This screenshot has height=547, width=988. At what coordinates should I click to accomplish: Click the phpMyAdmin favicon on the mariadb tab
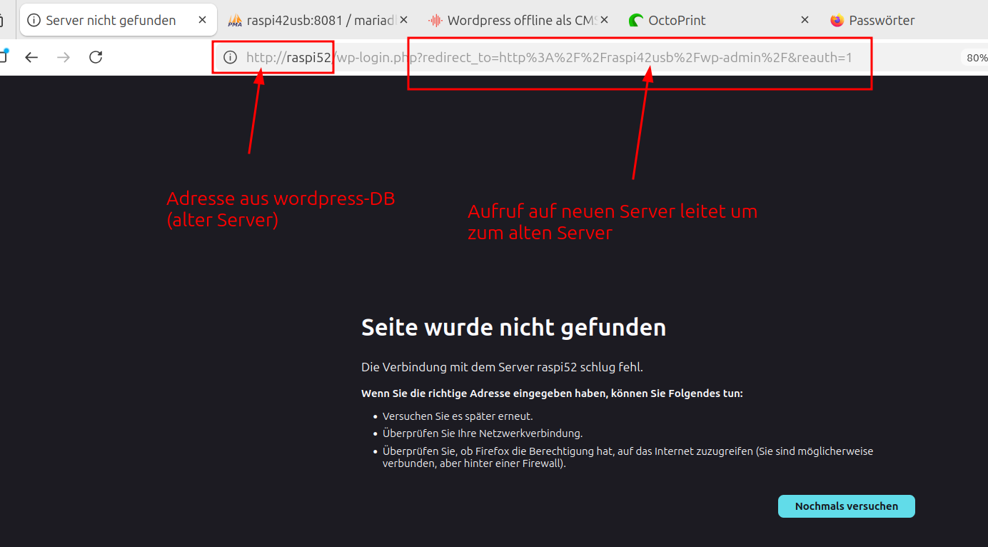234,20
